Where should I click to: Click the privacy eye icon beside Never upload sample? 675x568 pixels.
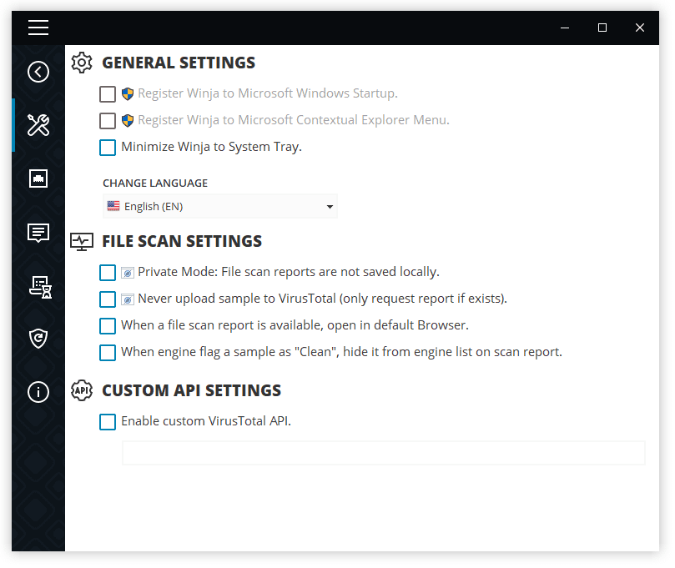(x=128, y=299)
